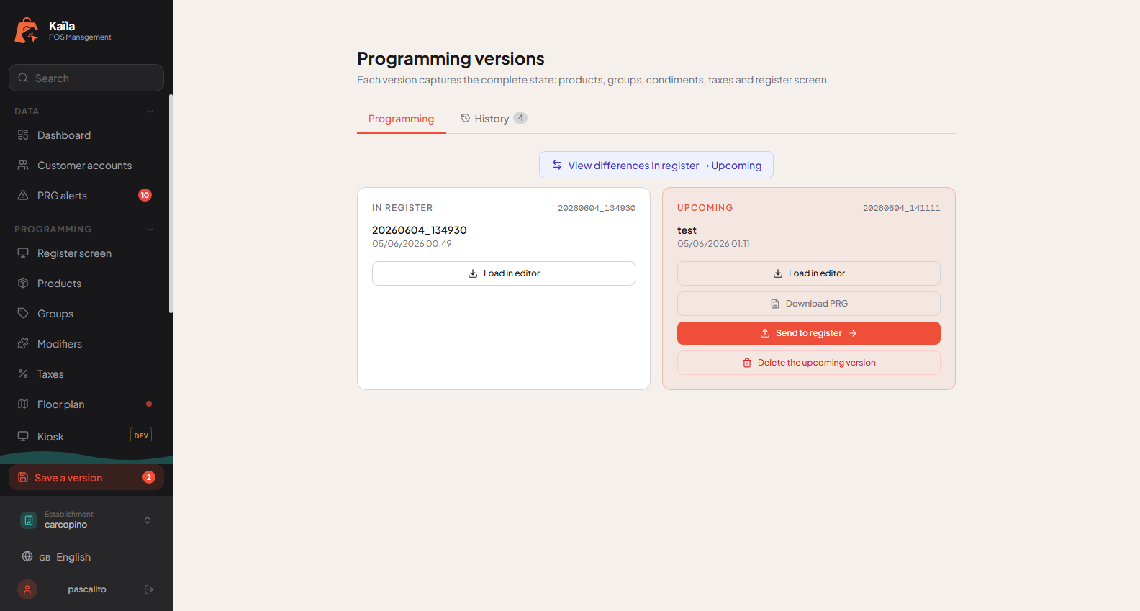Click the Customer accounts people icon

[x=23, y=165]
